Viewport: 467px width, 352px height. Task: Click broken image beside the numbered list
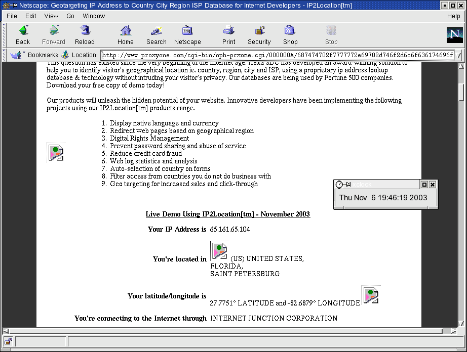pyautogui.click(x=56, y=153)
